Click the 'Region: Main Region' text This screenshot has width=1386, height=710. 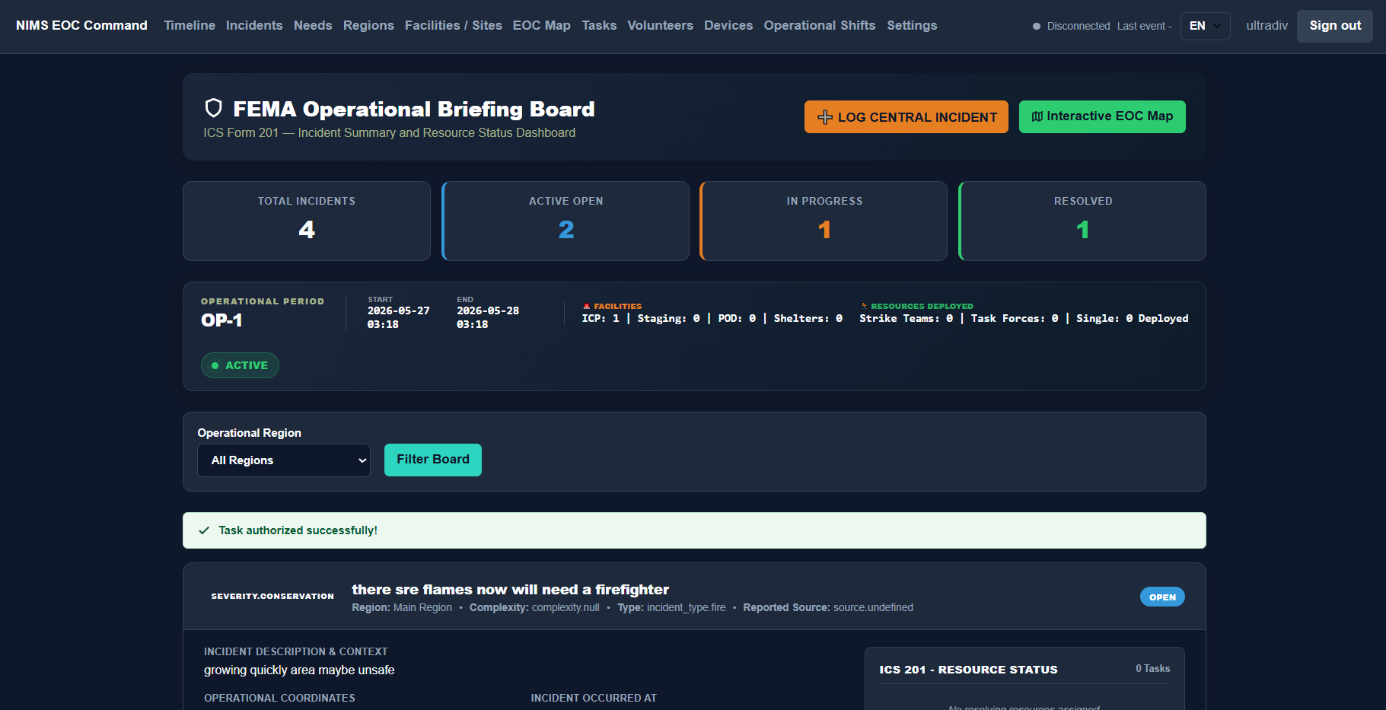point(402,607)
